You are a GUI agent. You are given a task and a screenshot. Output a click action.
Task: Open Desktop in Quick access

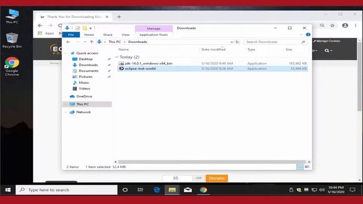(86, 59)
